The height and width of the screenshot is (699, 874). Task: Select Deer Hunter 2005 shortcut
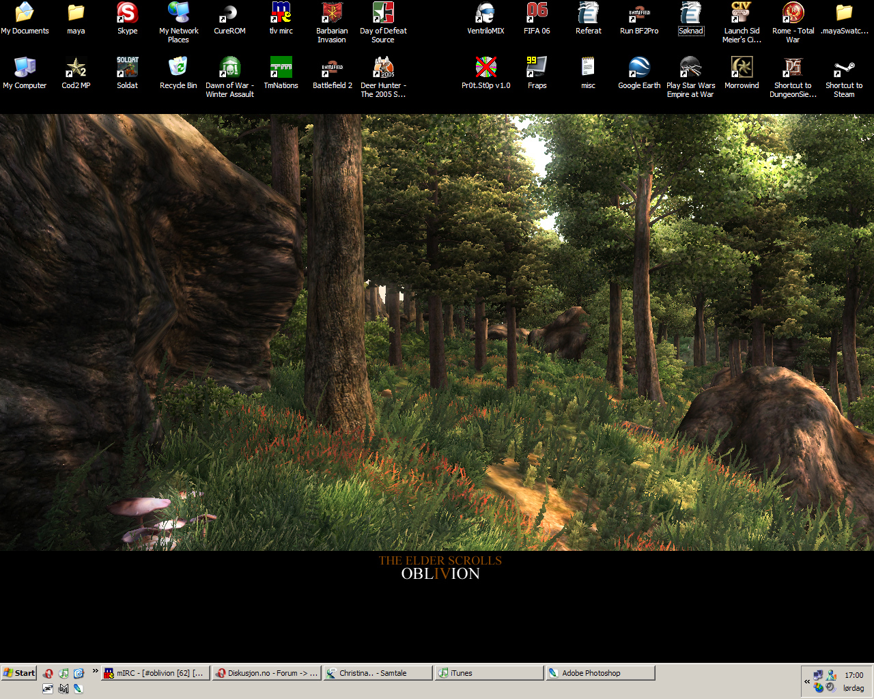tap(383, 77)
